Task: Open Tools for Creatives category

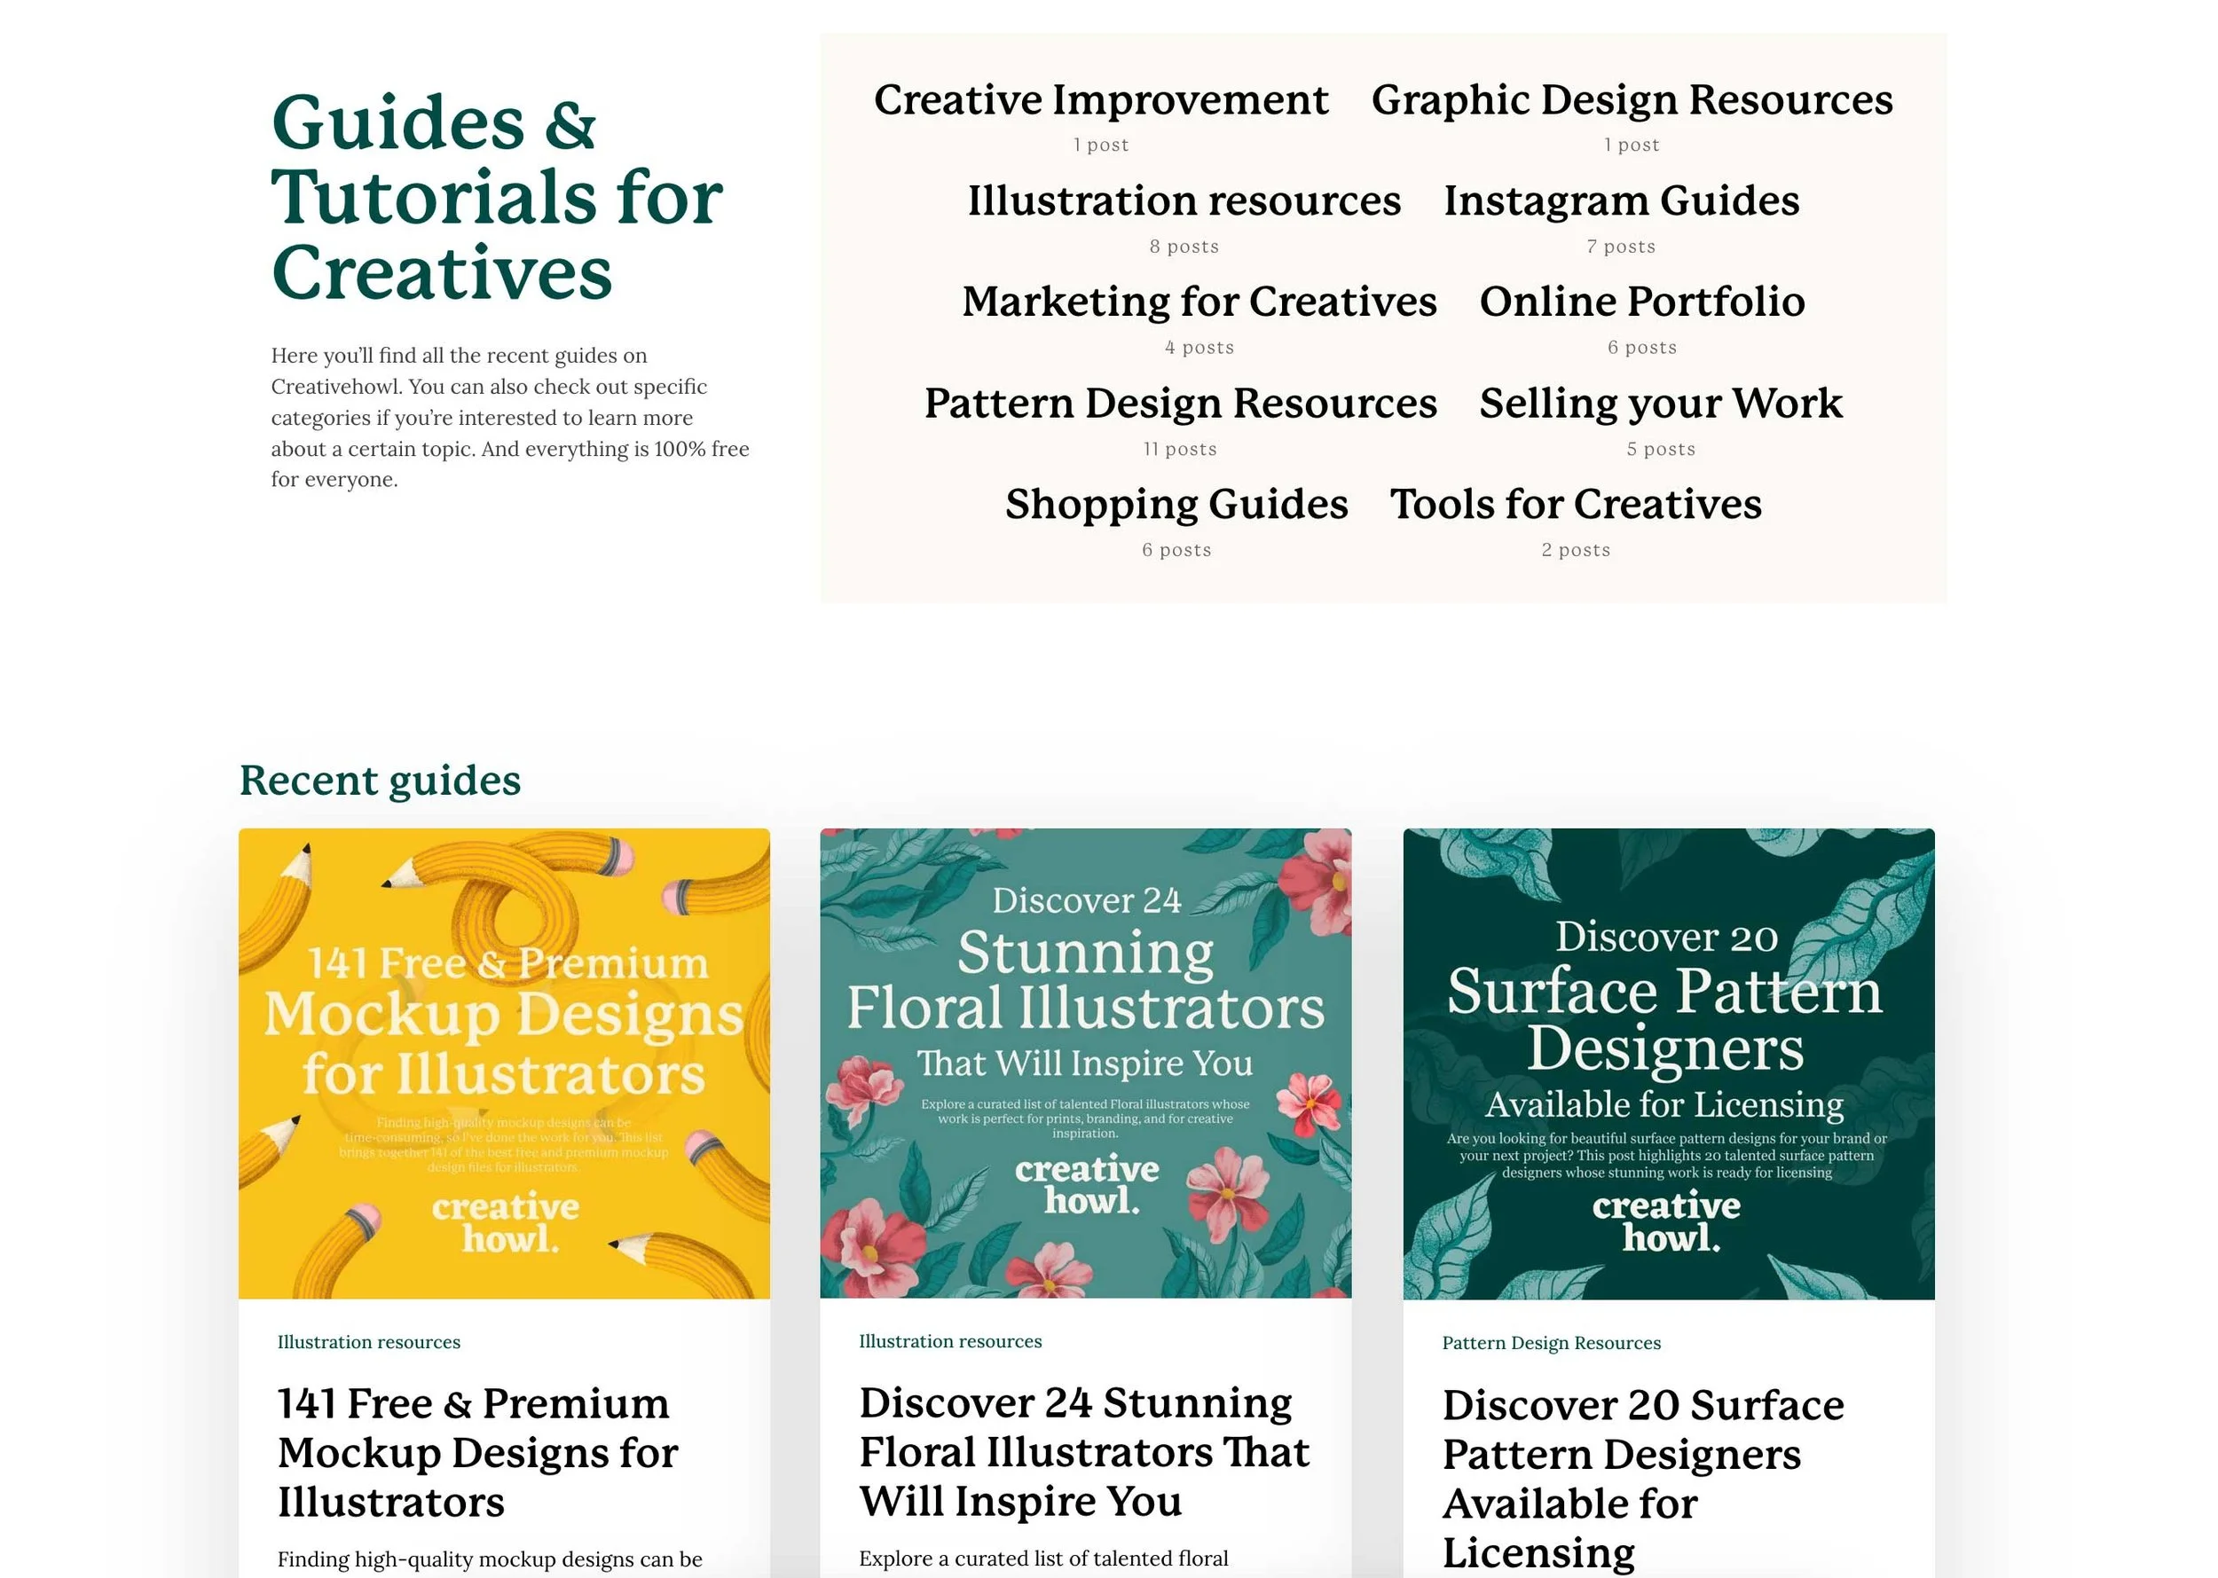Action: [1576, 505]
